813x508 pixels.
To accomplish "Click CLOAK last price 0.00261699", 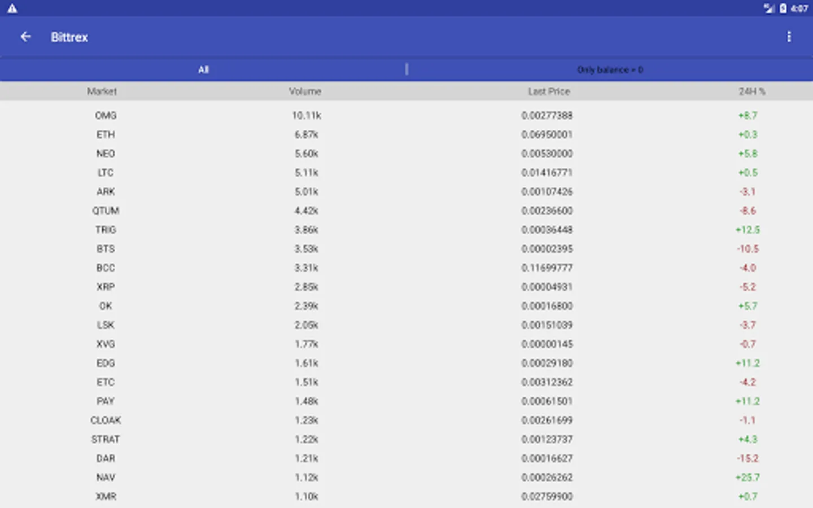I will (x=547, y=420).
